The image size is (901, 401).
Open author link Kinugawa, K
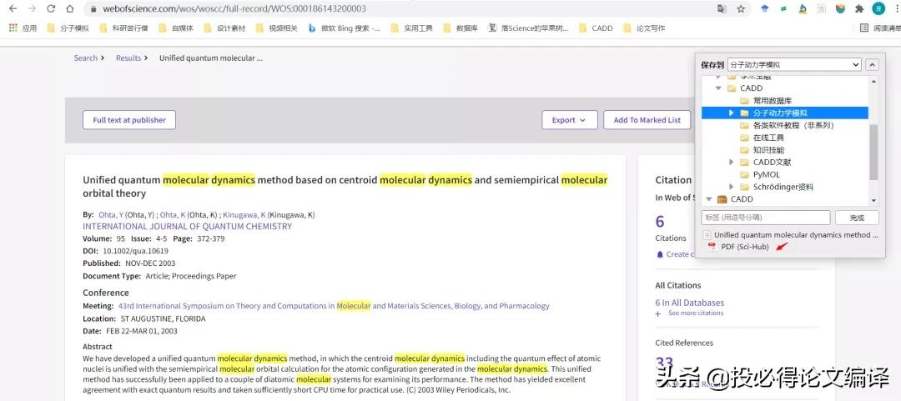[x=244, y=215]
